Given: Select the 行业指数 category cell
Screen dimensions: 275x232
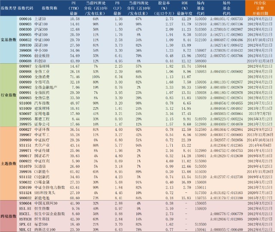Looking at the screenshot, I should click(9, 95).
